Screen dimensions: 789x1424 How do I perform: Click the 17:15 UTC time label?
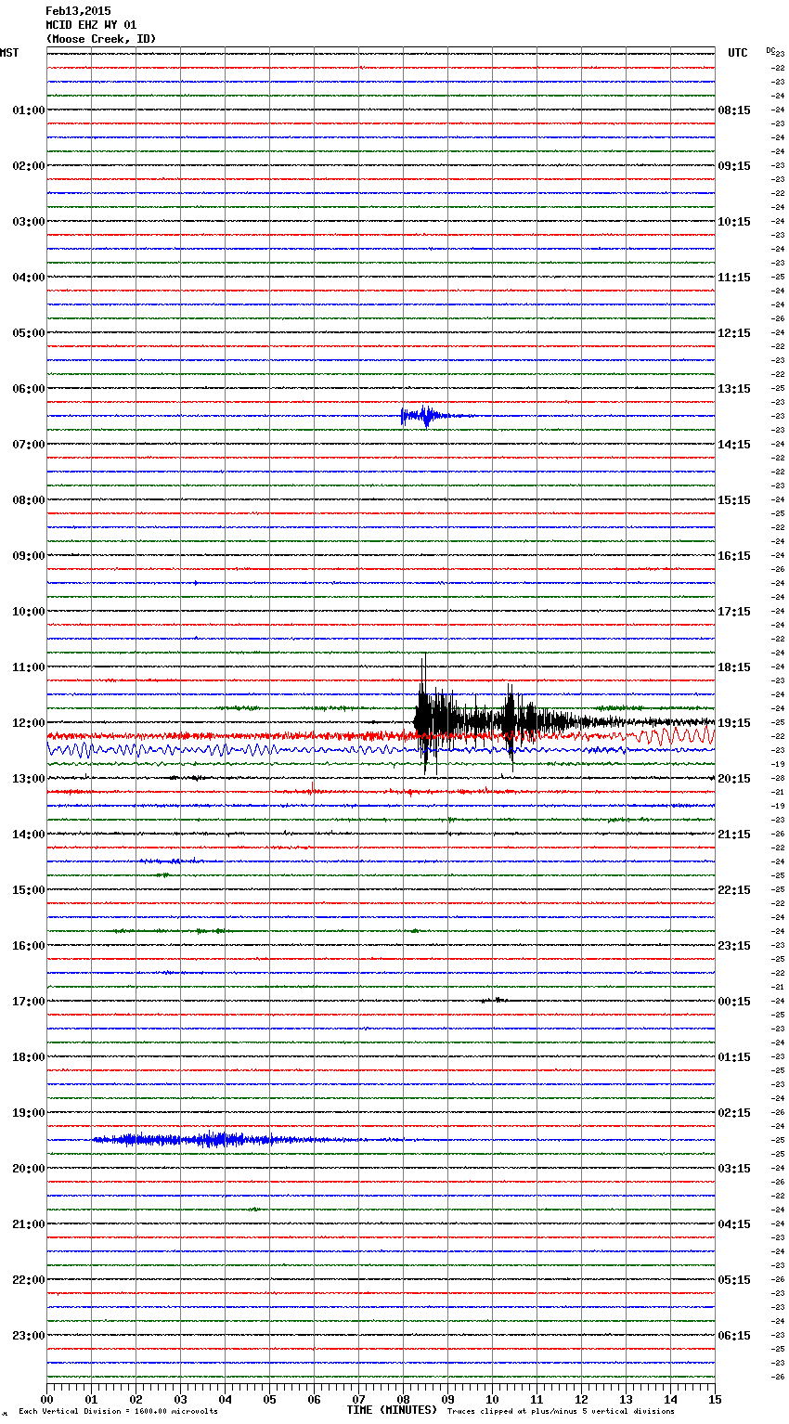[734, 612]
